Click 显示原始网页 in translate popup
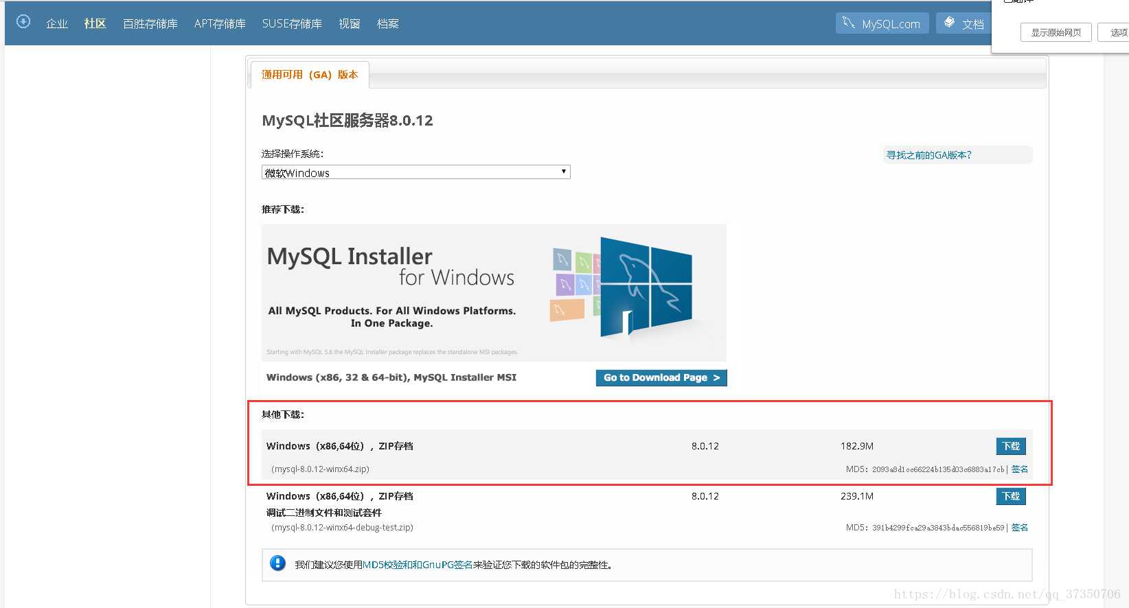Image resolution: width=1129 pixels, height=608 pixels. [1056, 32]
